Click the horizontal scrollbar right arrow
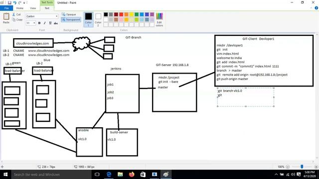Screen dimensions: 319x179 (314, 162)
